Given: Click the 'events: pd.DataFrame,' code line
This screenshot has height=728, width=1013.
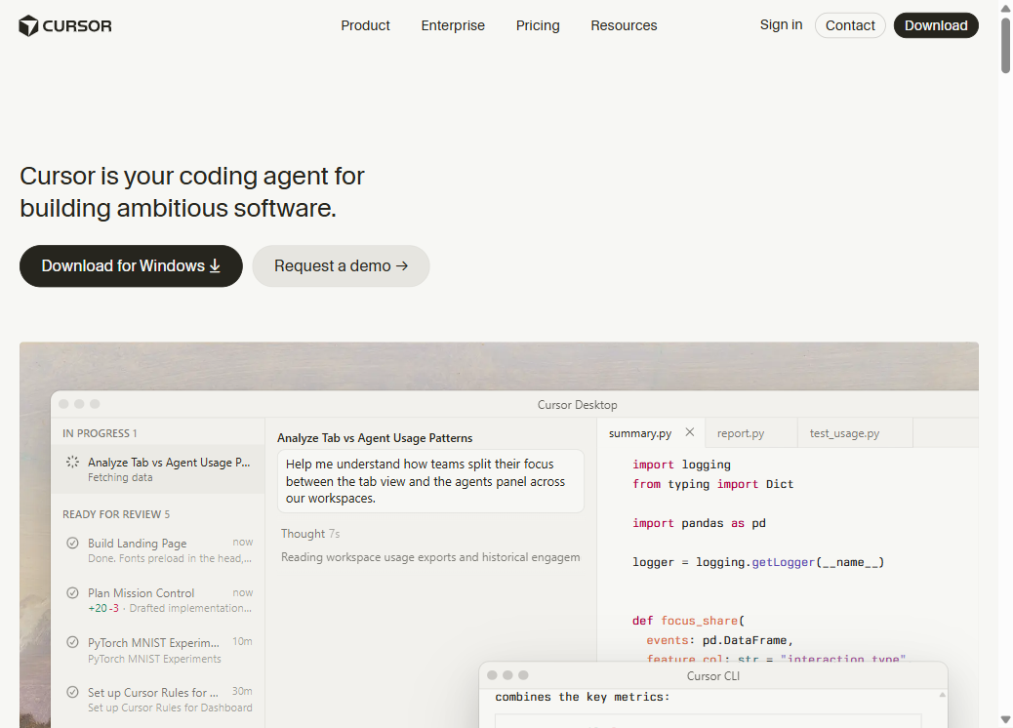Looking at the screenshot, I should (x=719, y=640).
